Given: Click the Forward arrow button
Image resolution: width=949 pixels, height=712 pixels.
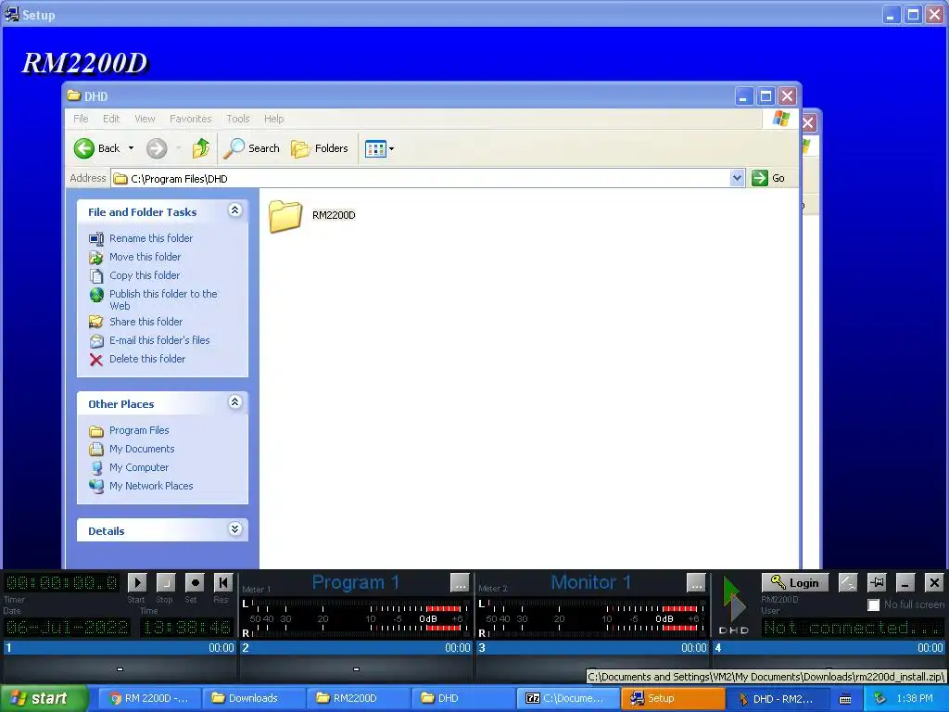Looking at the screenshot, I should (157, 148).
